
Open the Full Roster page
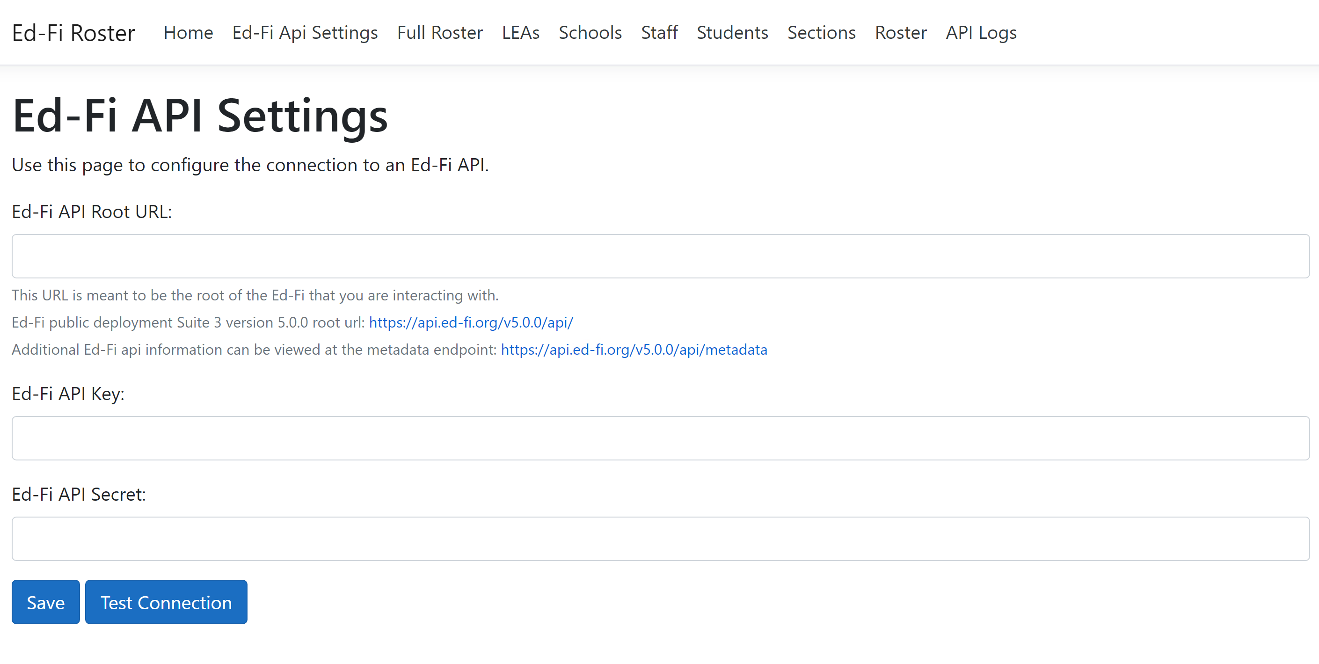pos(439,33)
